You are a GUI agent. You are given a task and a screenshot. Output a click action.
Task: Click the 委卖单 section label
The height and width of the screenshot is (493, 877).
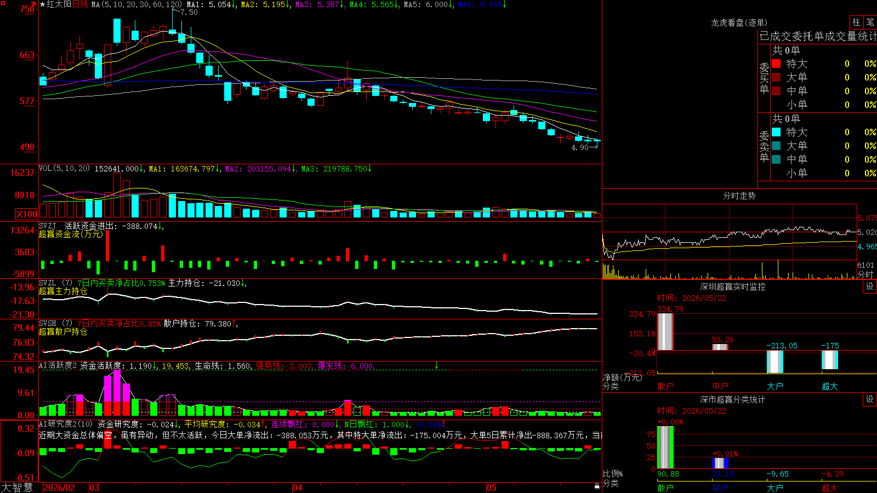(764, 146)
